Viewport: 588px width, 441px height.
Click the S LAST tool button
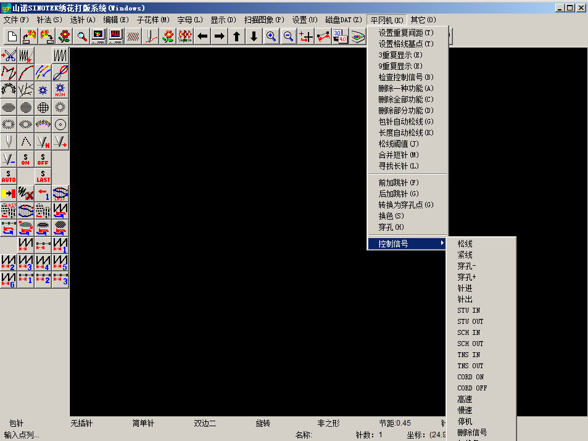[x=43, y=176]
